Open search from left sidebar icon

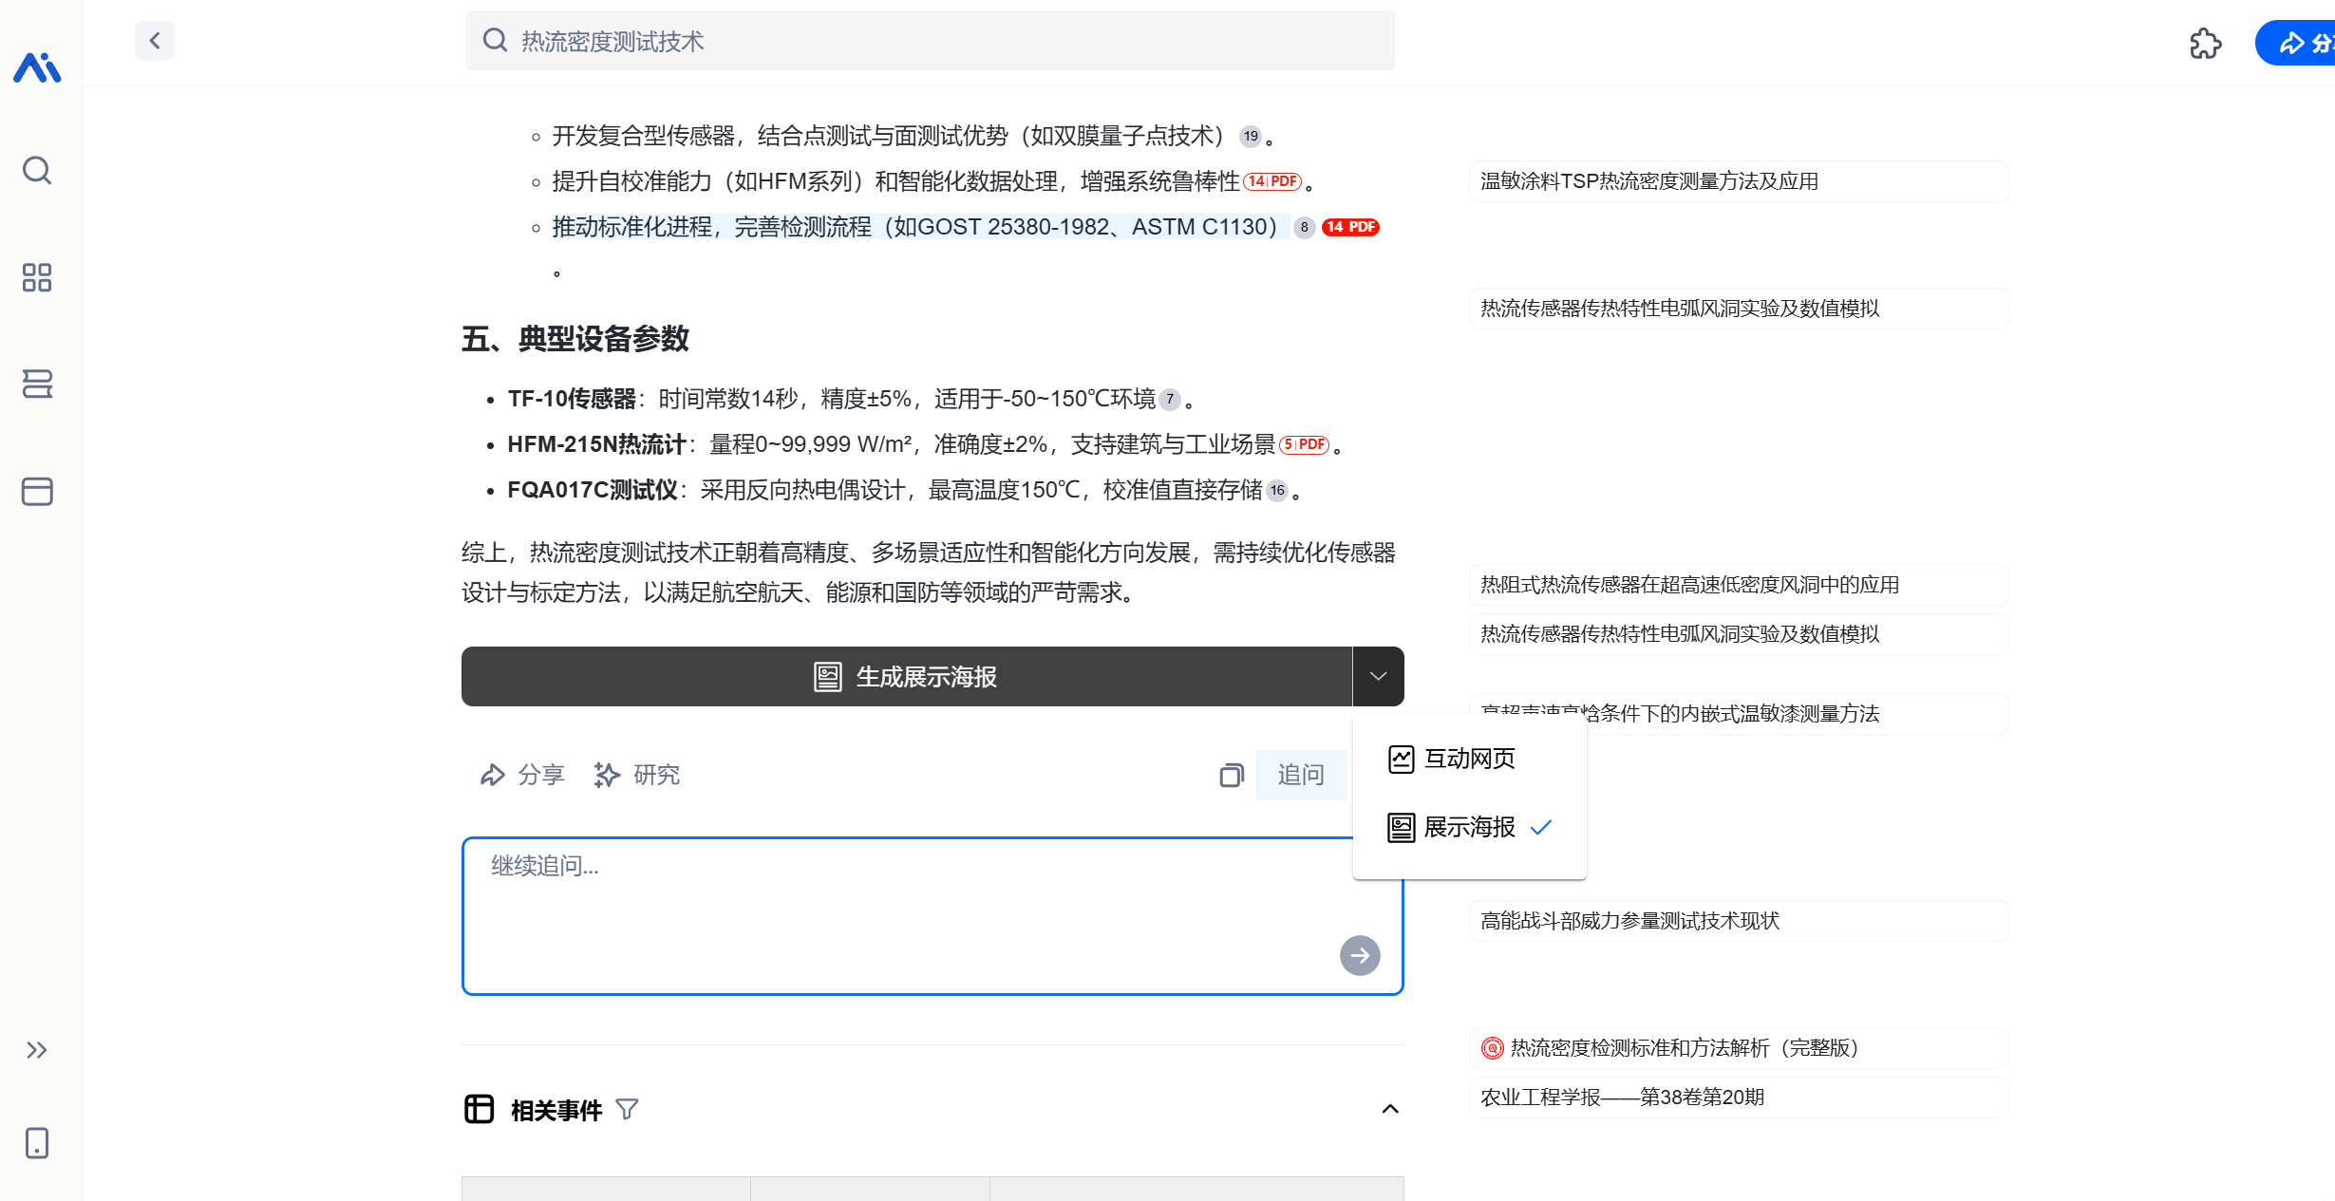(37, 171)
